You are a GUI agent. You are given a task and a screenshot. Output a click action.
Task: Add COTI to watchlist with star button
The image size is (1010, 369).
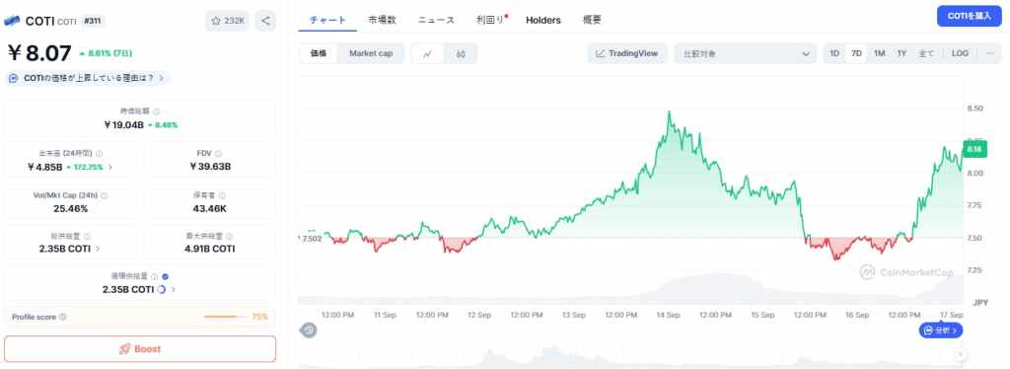228,21
